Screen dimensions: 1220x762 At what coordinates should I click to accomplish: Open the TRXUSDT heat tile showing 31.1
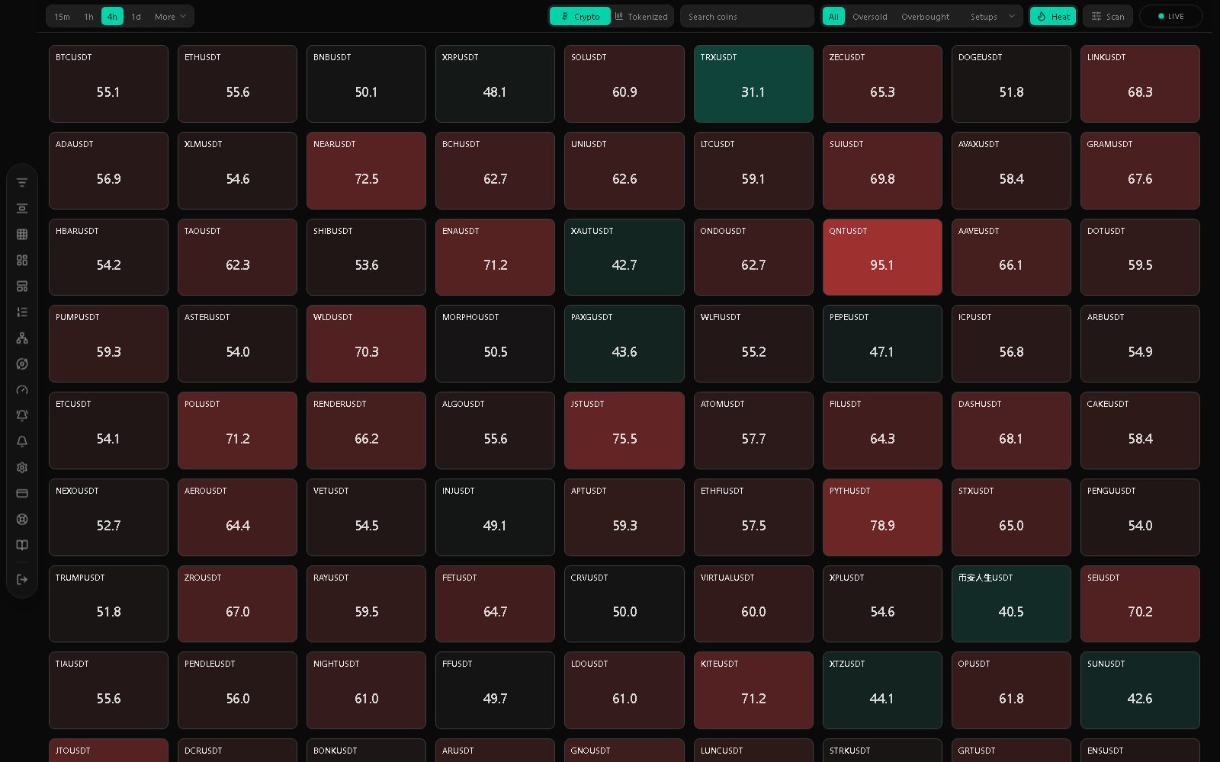[753, 84]
